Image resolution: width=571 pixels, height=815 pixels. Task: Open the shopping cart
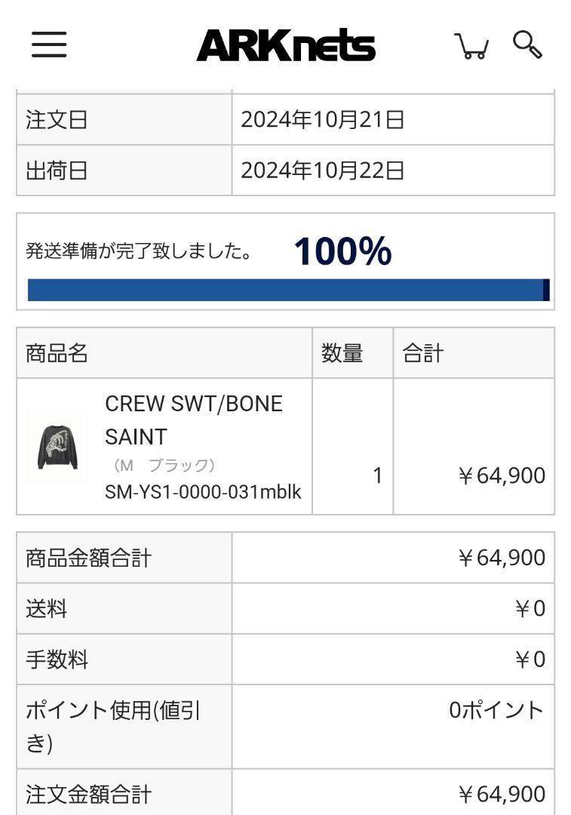point(471,46)
